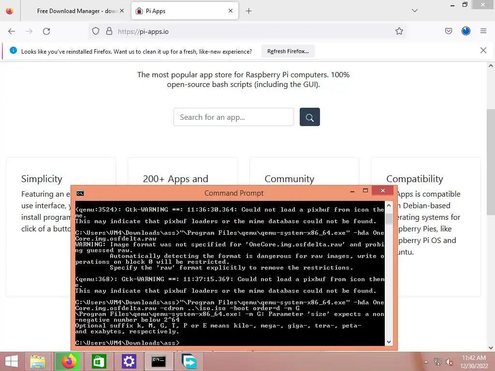The height and width of the screenshot is (371, 495).
Task: Click the Community card heading
Action: click(x=289, y=179)
